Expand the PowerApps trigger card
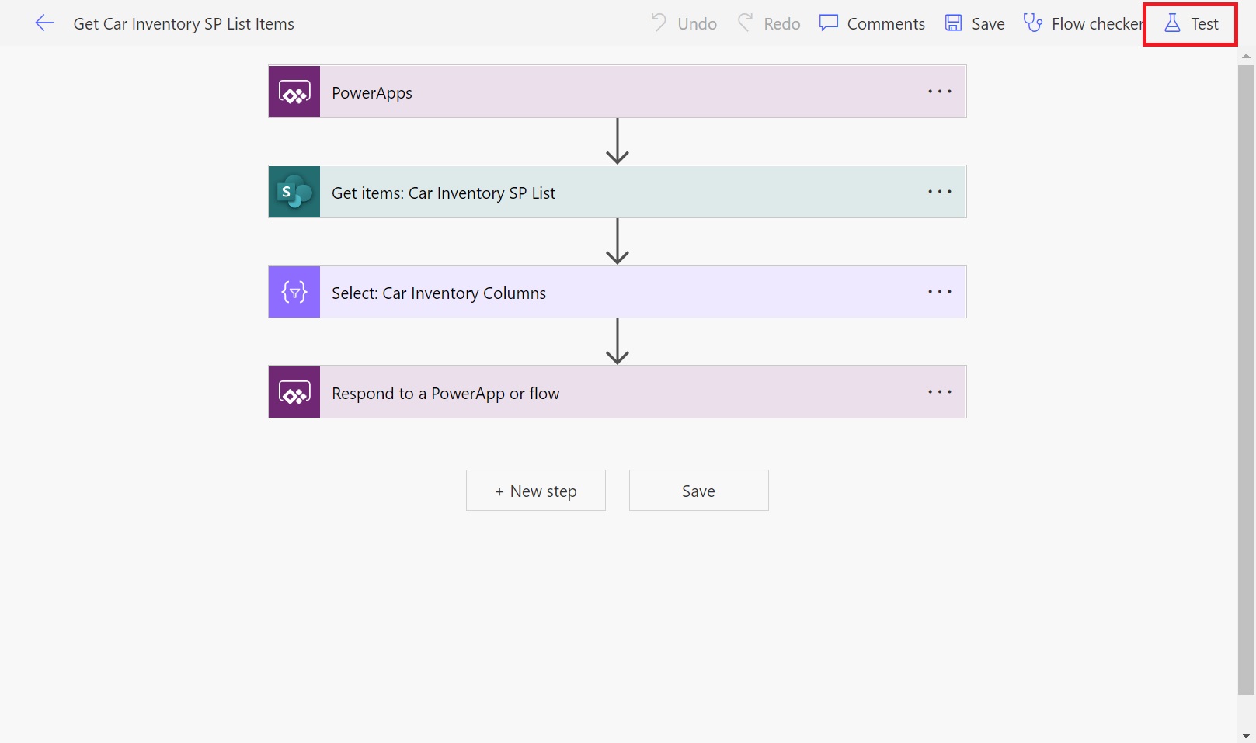Image resolution: width=1256 pixels, height=743 pixels. point(544,92)
